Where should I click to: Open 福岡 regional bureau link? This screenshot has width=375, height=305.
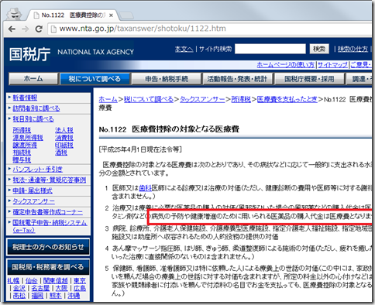[37, 296]
